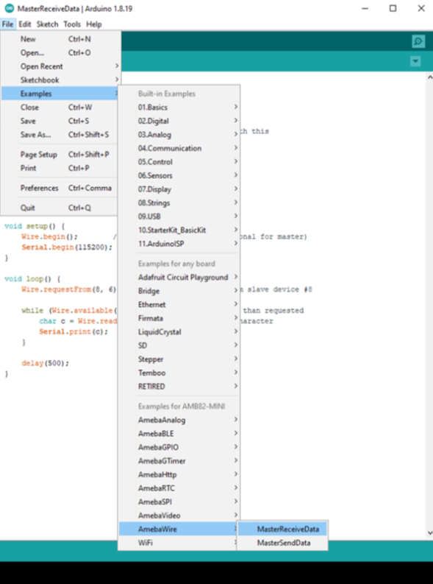Expand Ethernet examples
Screen dimensions: 433x584
(x=179, y=305)
